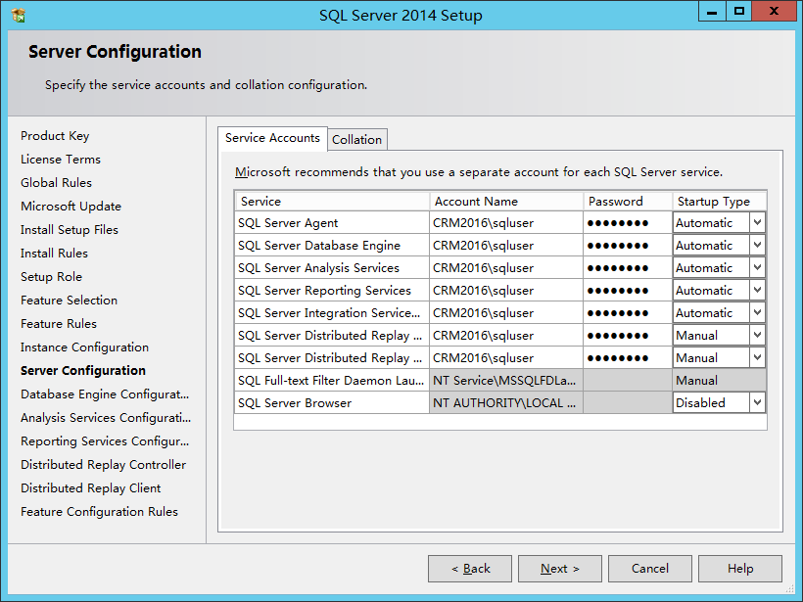Click password field for SQL Server Analysis Services
This screenshot has width=803, height=602.
(628, 268)
